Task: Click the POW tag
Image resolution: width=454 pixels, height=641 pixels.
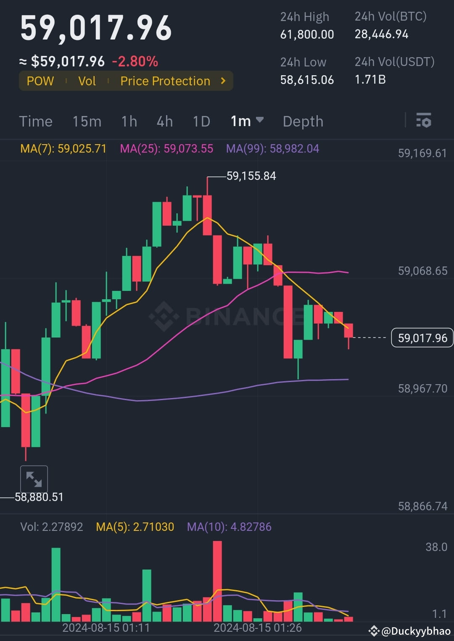Action: point(40,81)
